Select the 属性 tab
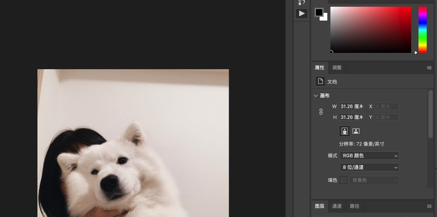The width and height of the screenshot is (437, 217). click(x=319, y=68)
